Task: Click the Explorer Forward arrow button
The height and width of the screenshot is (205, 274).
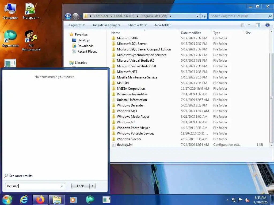Action: (75, 16)
